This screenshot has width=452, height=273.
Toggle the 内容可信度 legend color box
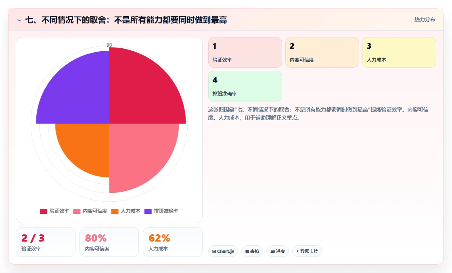[x=77, y=211]
